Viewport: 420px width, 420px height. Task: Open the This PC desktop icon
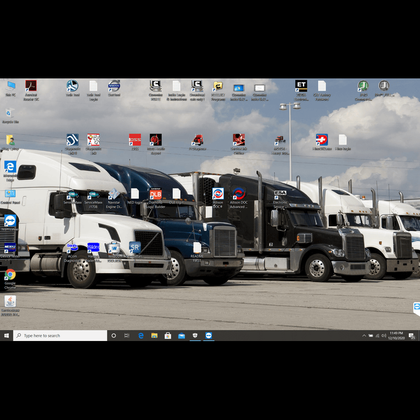[x=10, y=88]
